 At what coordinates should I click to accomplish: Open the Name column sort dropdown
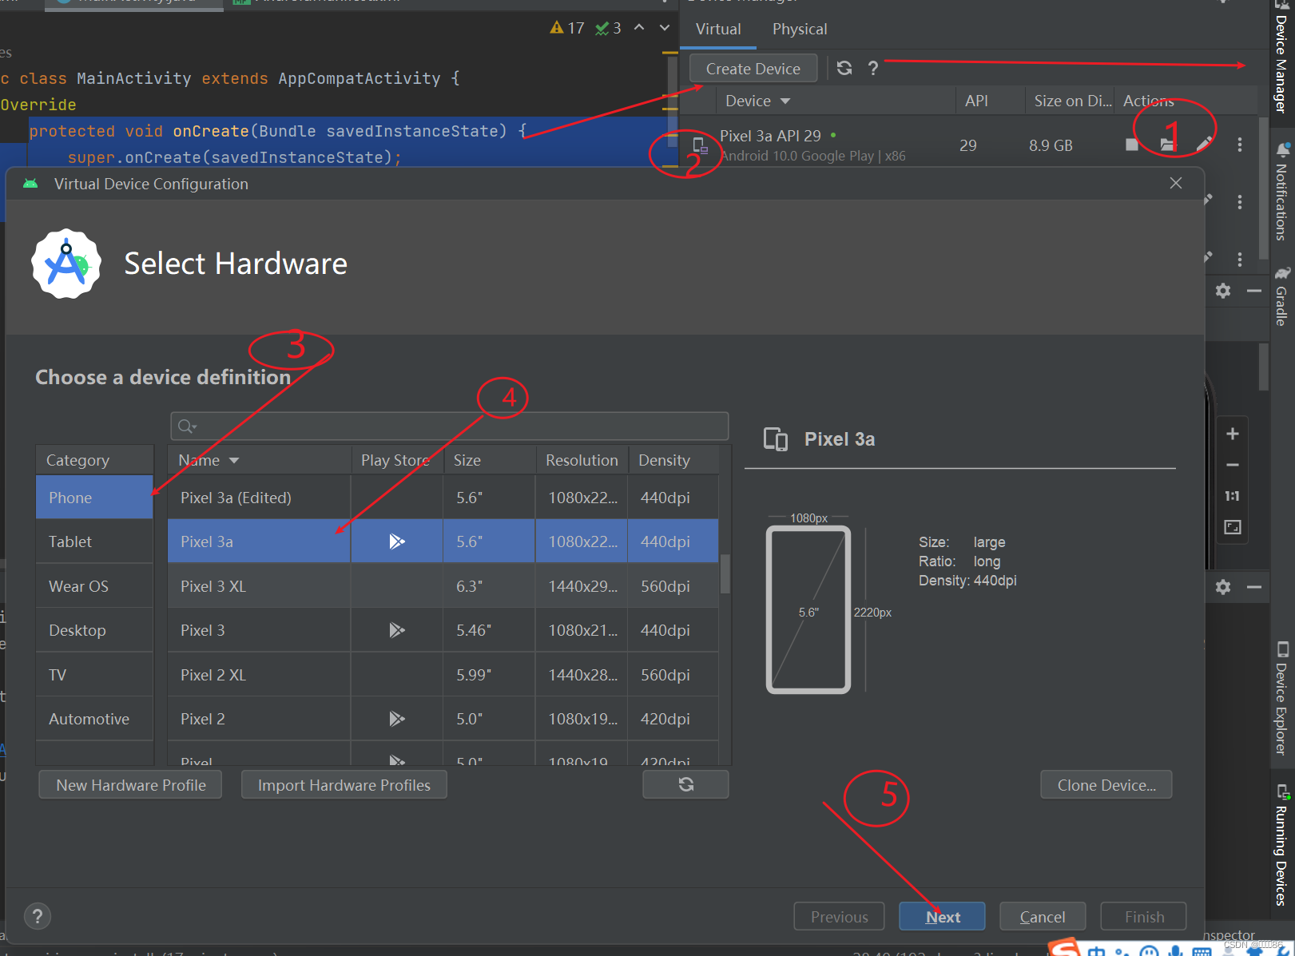[234, 460]
